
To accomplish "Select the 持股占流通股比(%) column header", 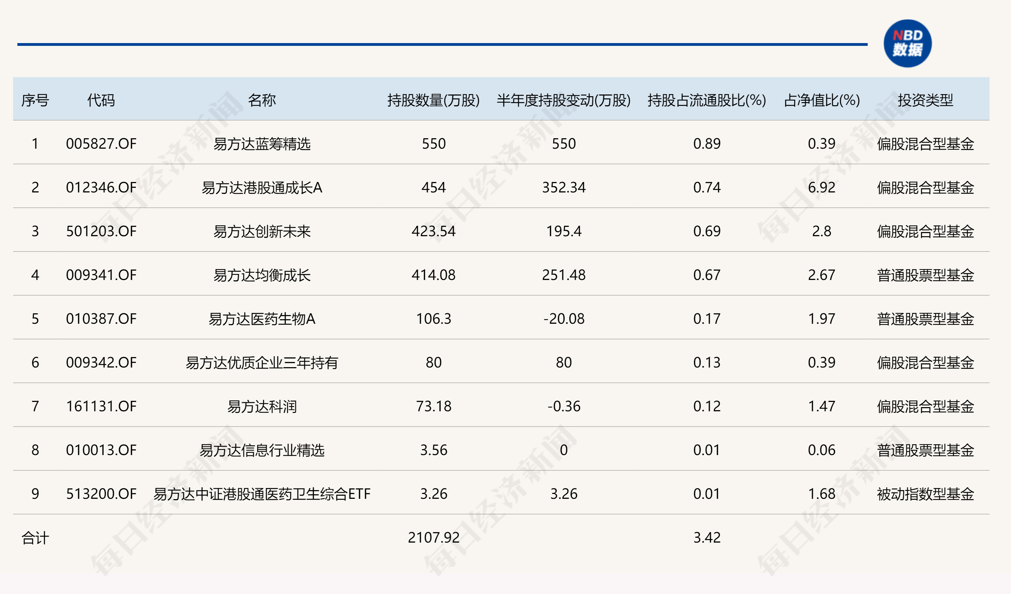I will coord(707,100).
